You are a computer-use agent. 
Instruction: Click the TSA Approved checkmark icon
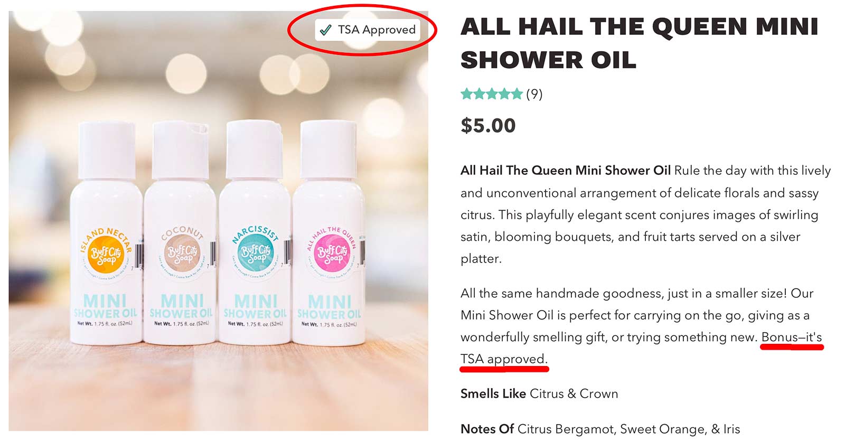[326, 30]
